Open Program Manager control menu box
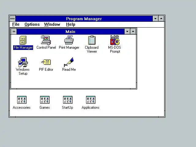 [13, 19]
